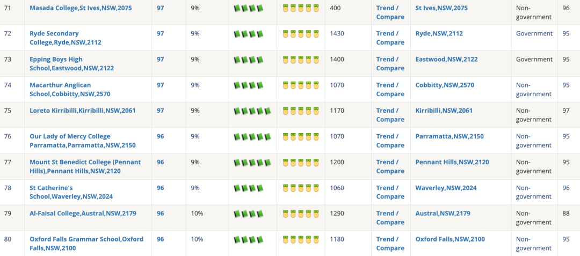Open Mount St Benedict College link
The width and height of the screenshot is (580, 256).
[85, 166]
